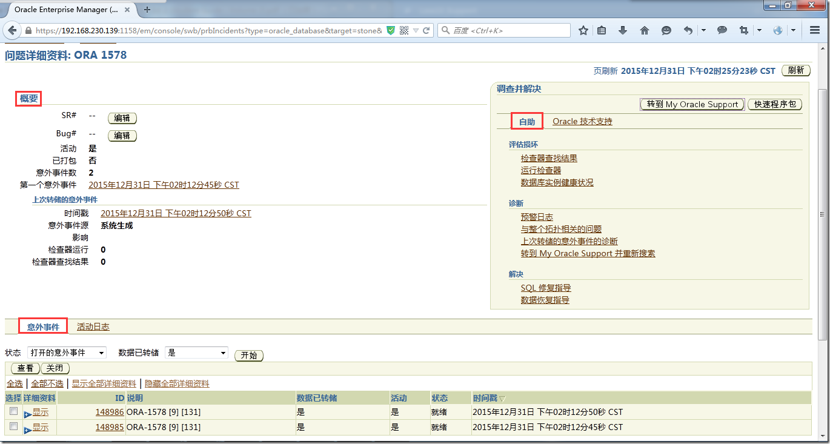
Task: Click the 全部不选 link
Action: click(47, 383)
